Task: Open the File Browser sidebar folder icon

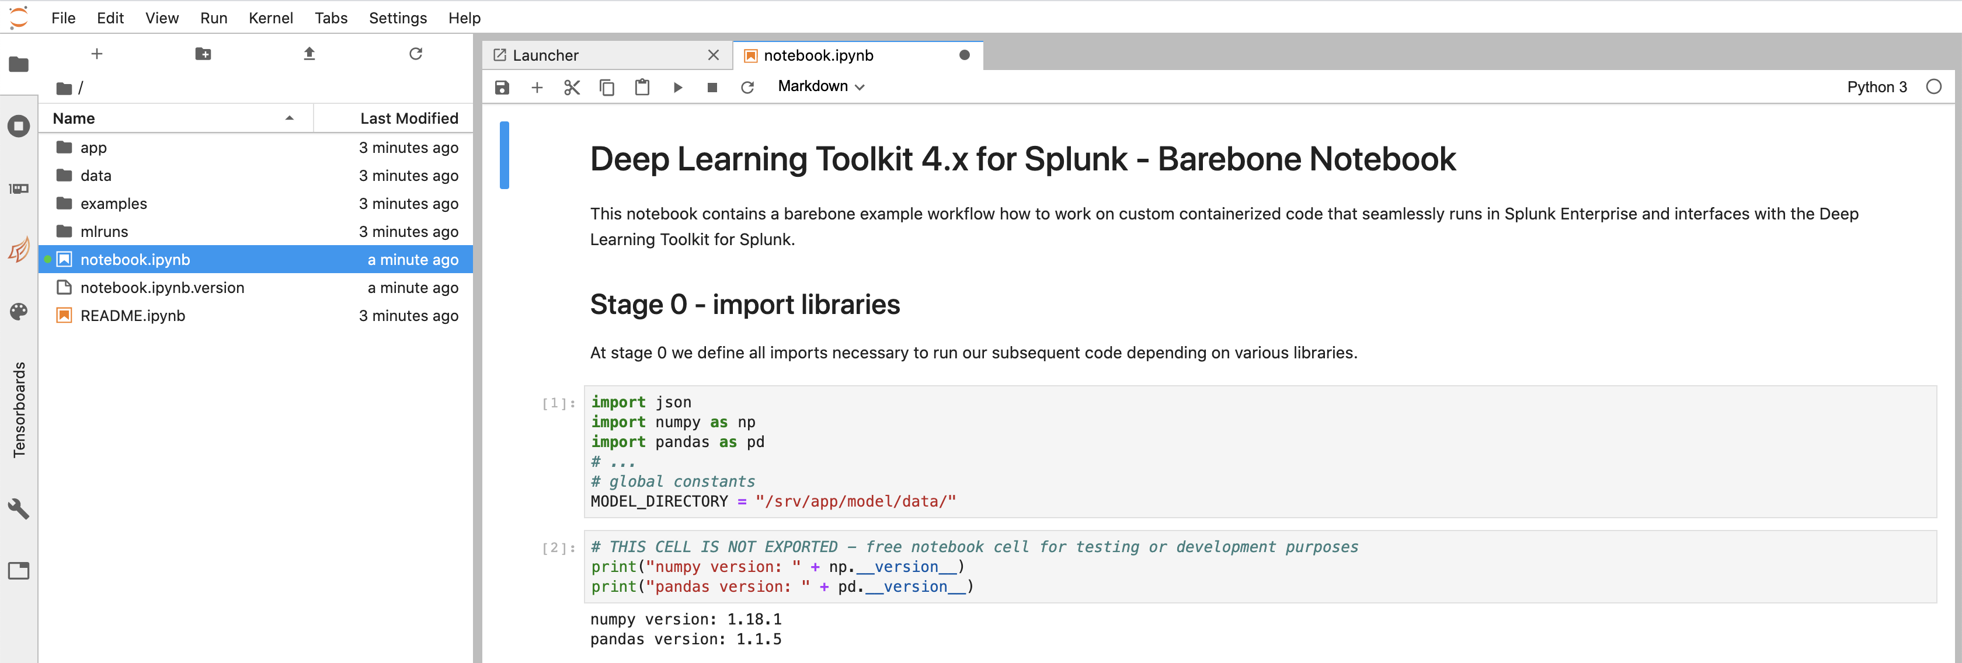Action: [x=18, y=64]
